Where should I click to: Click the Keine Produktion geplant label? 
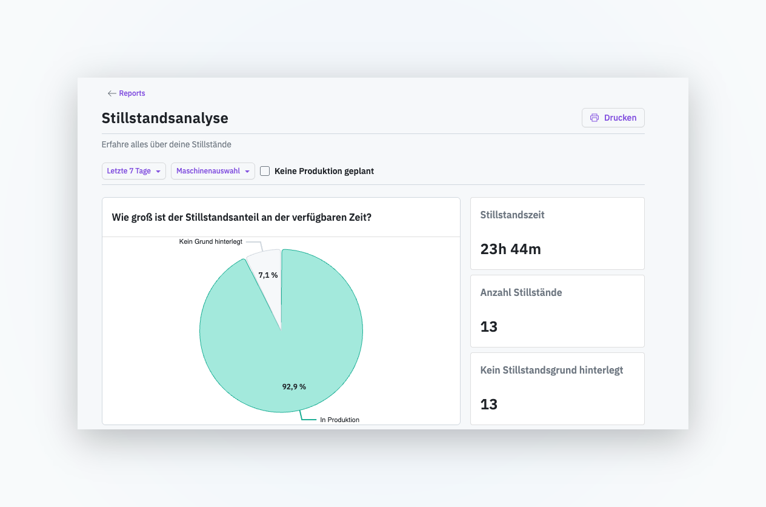click(324, 171)
